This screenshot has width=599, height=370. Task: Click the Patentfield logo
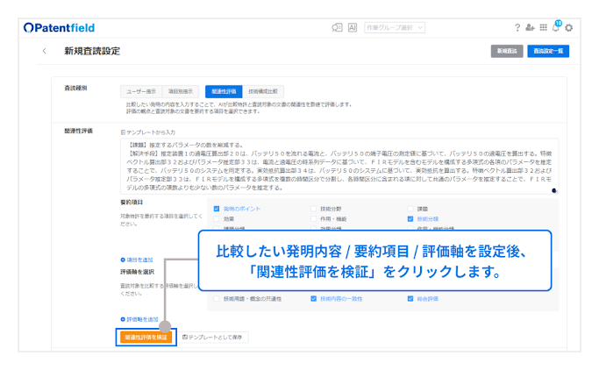tap(60, 28)
